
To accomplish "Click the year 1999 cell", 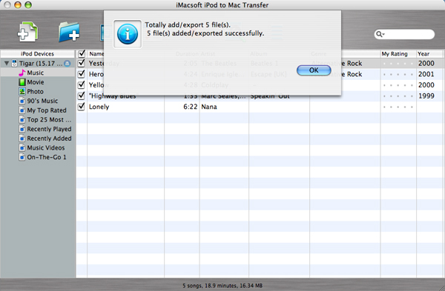I will pos(426,96).
